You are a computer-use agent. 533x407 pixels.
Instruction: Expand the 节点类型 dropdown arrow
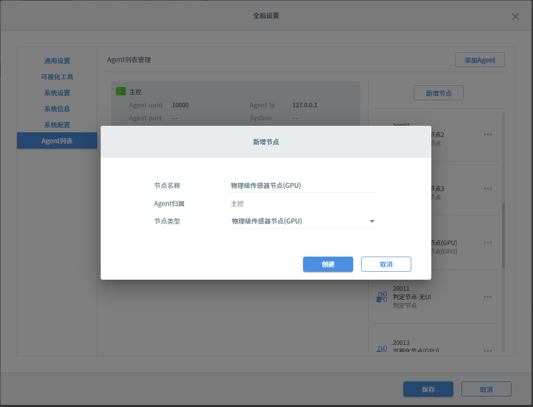372,221
